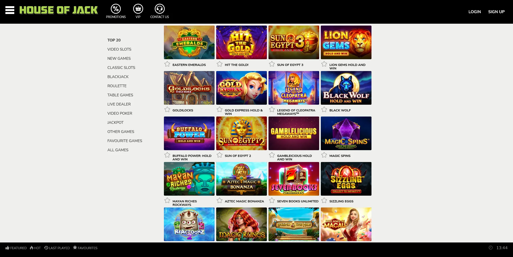
Task: Click the Login link
Action: [474, 12]
